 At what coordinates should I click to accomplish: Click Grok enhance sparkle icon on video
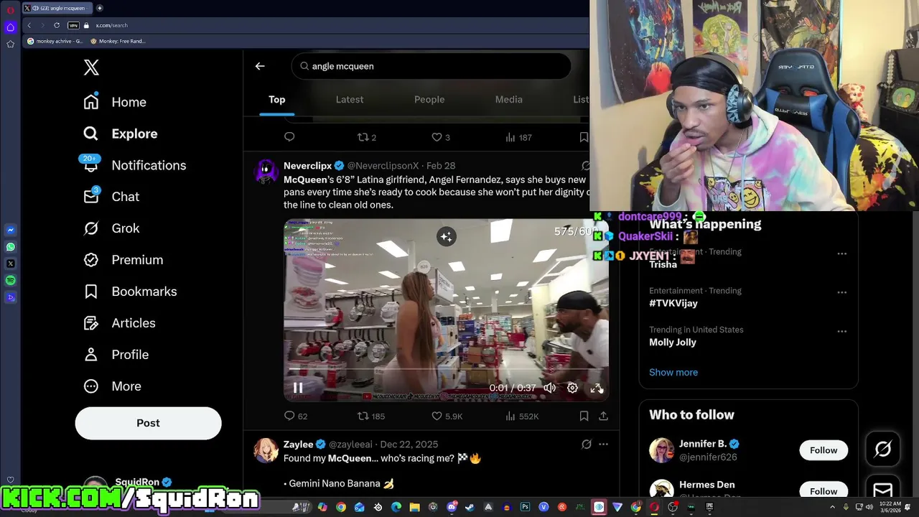coord(446,236)
